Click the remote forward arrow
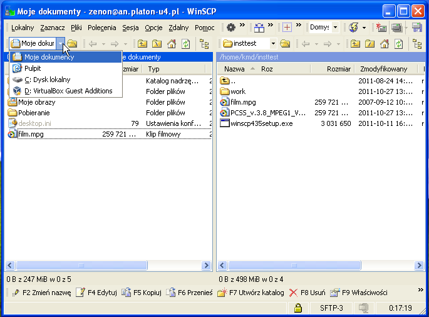The image size is (429, 317). coord(327,43)
